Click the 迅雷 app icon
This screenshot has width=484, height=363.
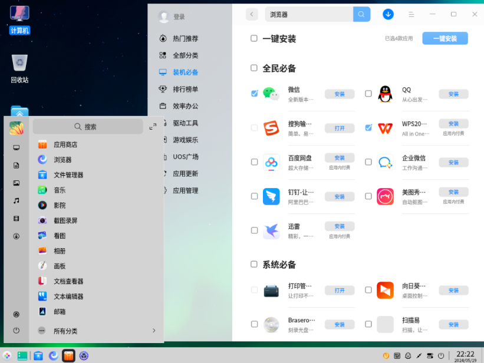point(271,231)
